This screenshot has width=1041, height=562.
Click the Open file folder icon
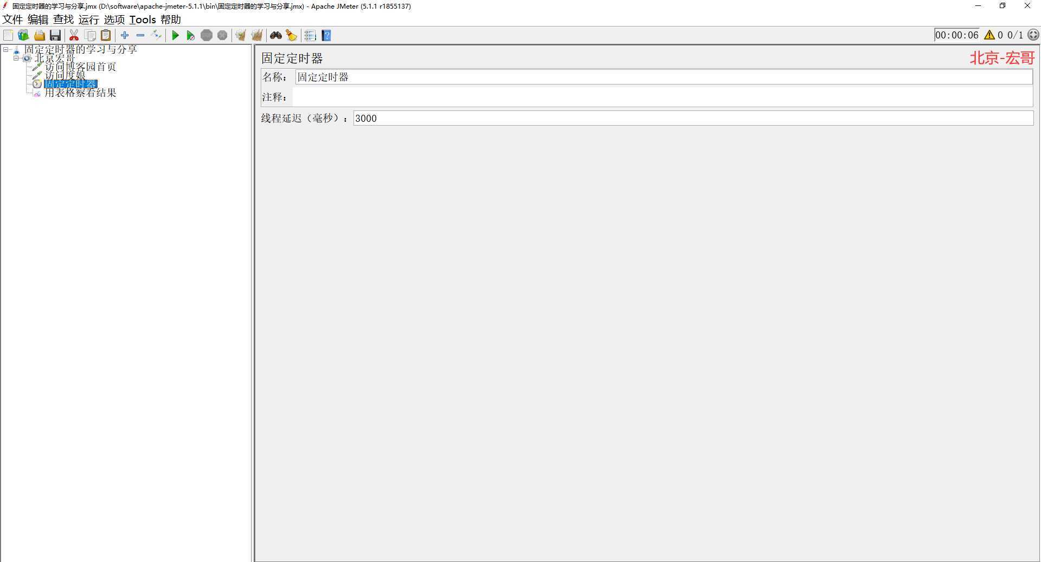pyautogui.click(x=40, y=36)
